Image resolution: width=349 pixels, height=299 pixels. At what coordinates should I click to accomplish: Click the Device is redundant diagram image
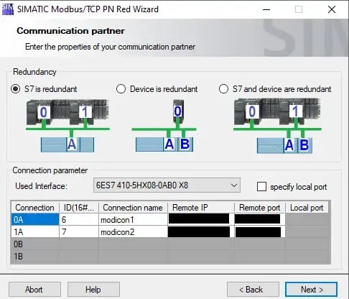click(x=164, y=126)
